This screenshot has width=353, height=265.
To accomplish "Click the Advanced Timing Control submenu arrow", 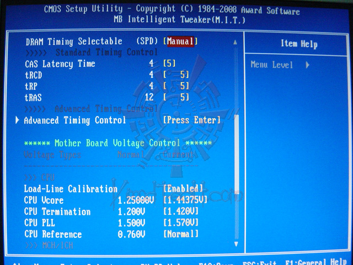I will [17, 120].
